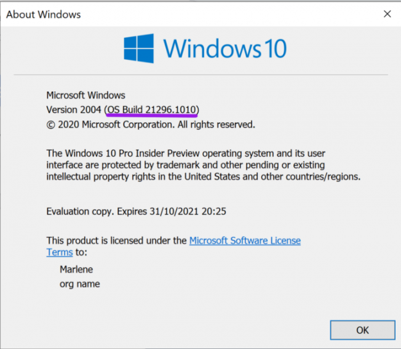Select the Version 2004 OS Build text
This screenshot has height=349, width=401.
[x=123, y=110]
